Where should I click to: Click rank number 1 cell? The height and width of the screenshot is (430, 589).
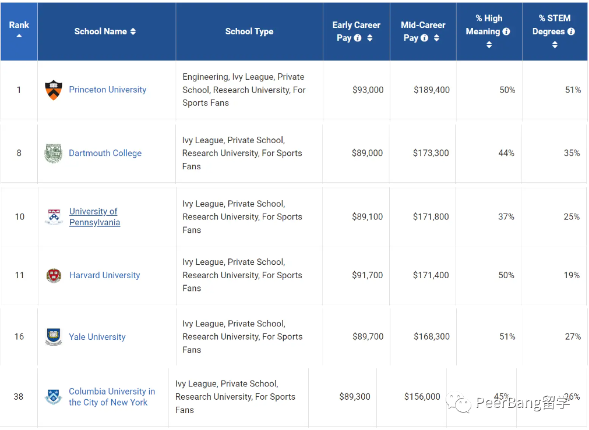point(19,90)
